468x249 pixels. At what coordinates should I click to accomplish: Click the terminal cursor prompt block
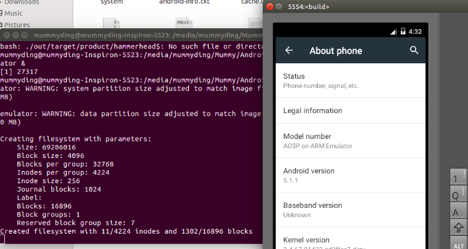(x=2, y=239)
